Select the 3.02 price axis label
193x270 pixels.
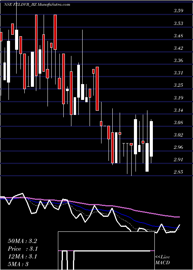pyautogui.click(x=178, y=135)
